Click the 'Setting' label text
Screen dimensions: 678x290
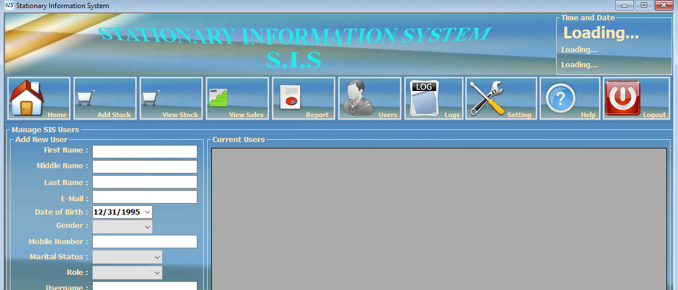click(519, 115)
